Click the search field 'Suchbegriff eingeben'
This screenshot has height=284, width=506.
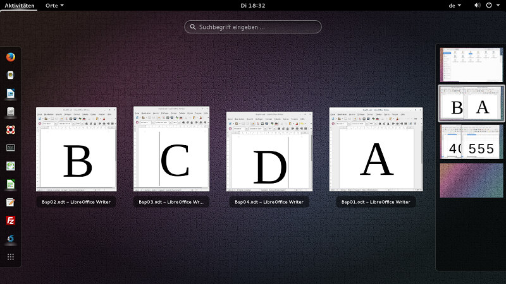coord(253,27)
